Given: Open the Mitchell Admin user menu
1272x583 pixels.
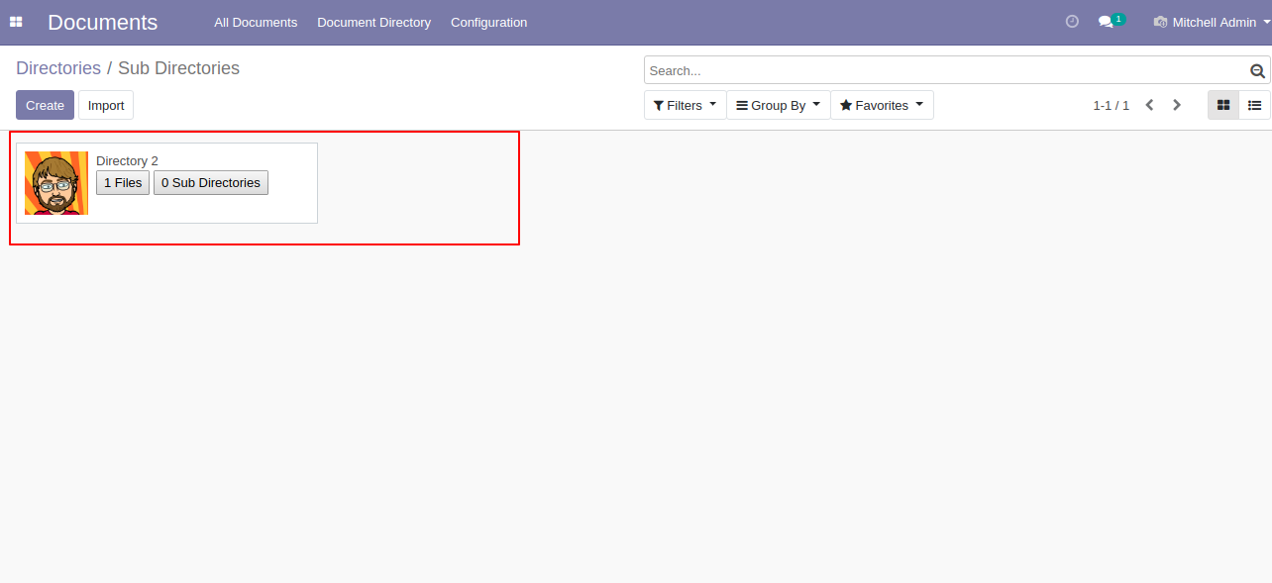Looking at the screenshot, I should (x=1213, y=22).
